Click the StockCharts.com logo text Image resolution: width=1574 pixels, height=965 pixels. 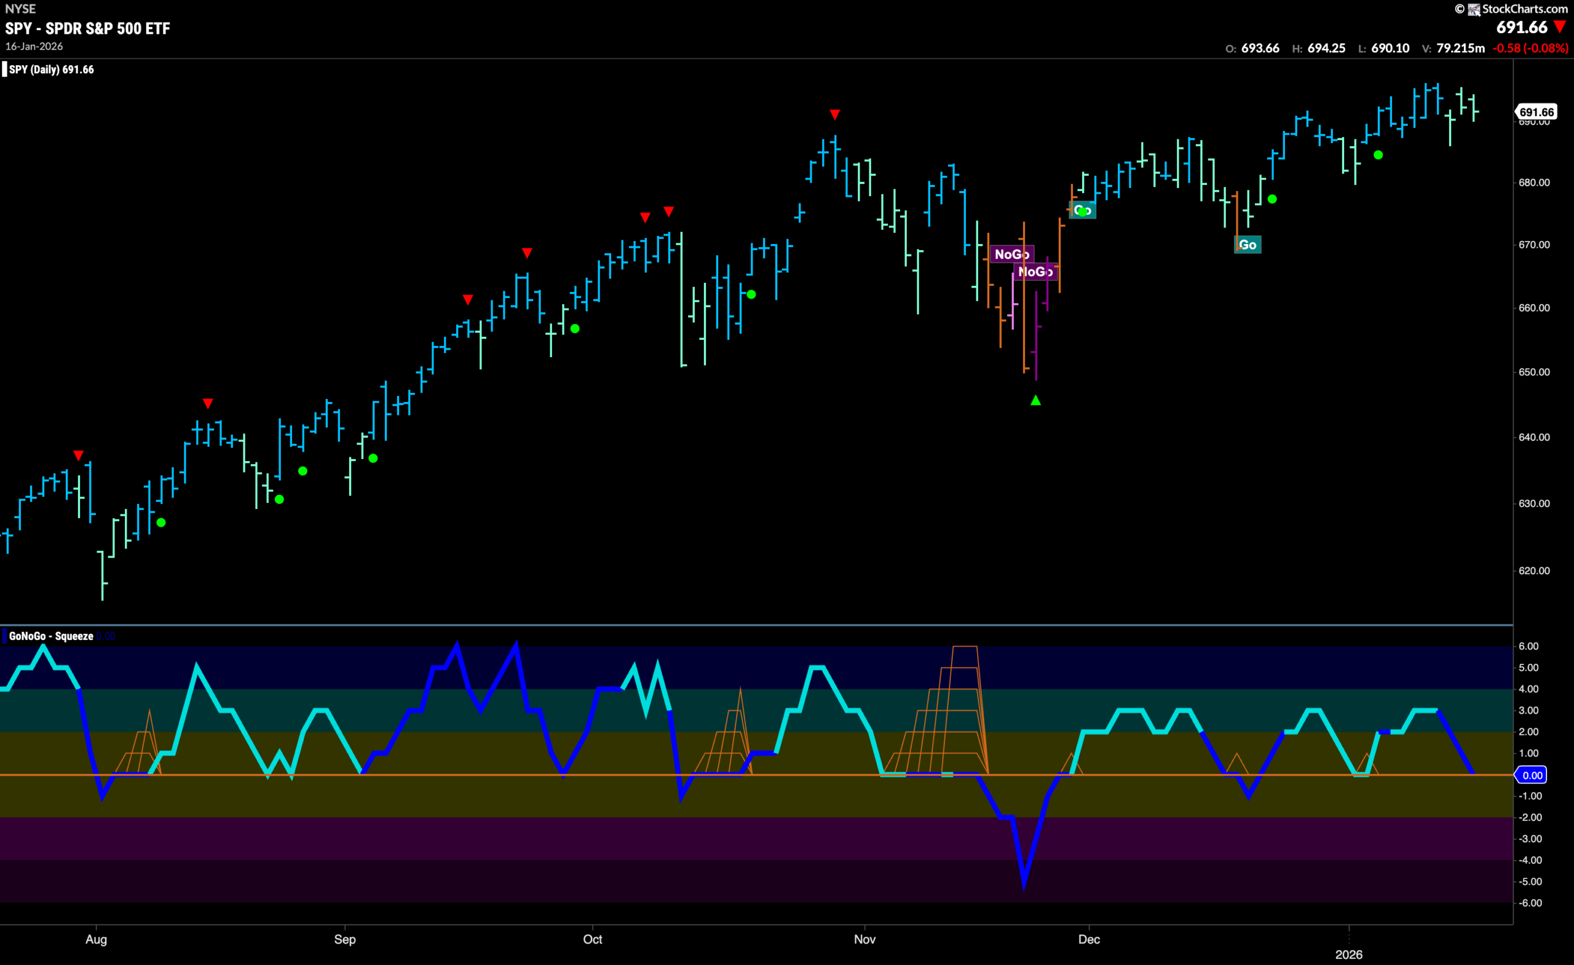(x=1525, y=9)
